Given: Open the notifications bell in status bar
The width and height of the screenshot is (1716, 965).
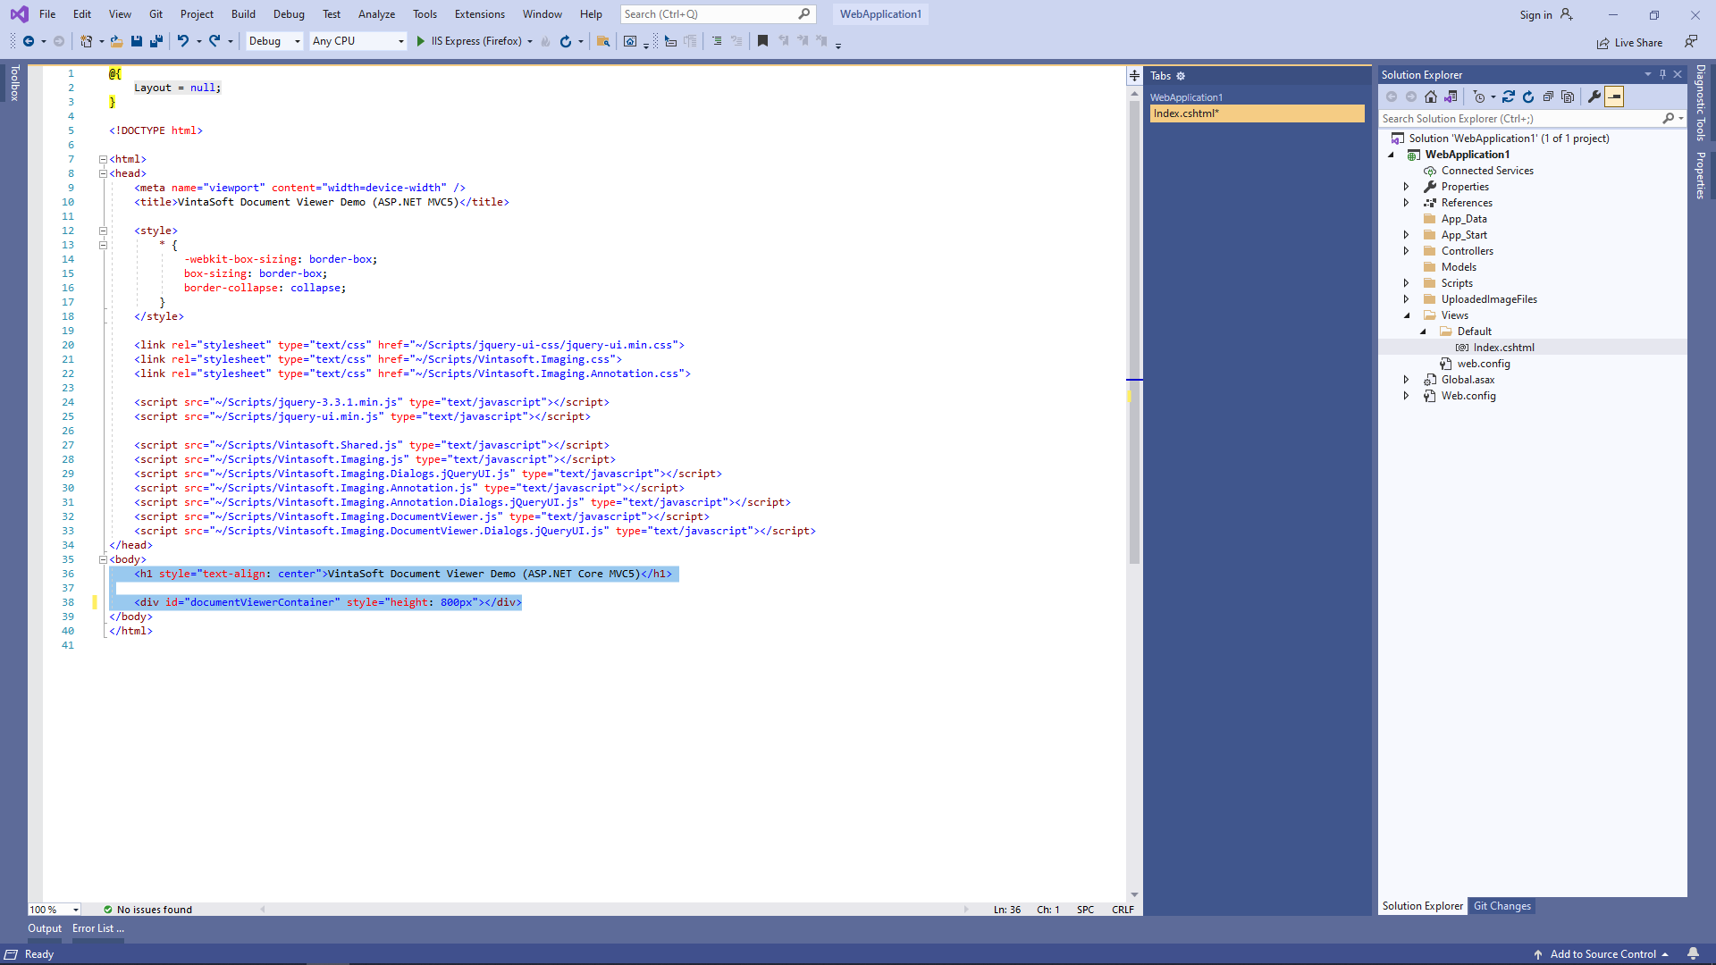Looking at the screenshot, I should 1693,953.
